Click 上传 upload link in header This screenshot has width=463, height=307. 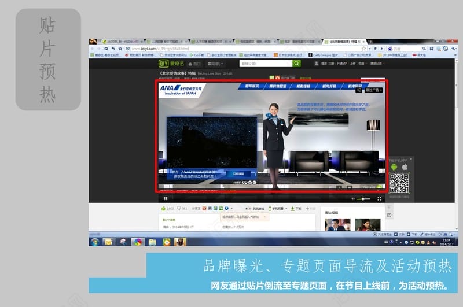[353, 64]
